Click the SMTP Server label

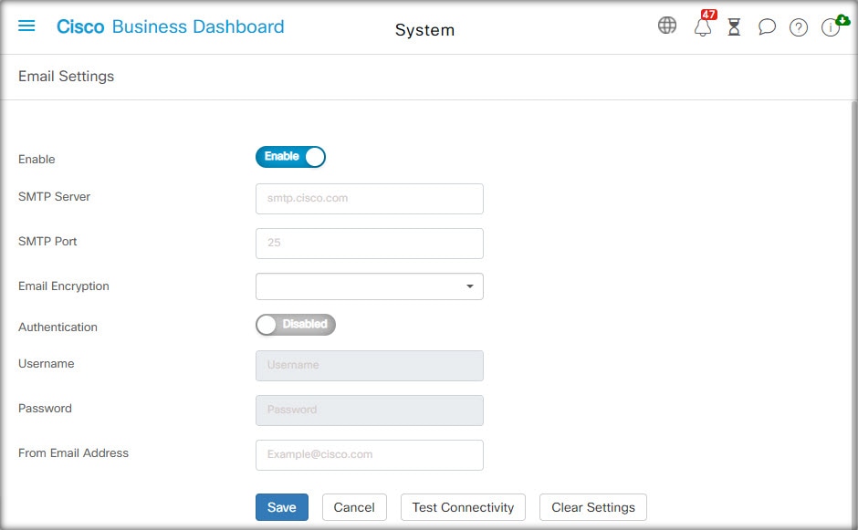click(54, 196)
